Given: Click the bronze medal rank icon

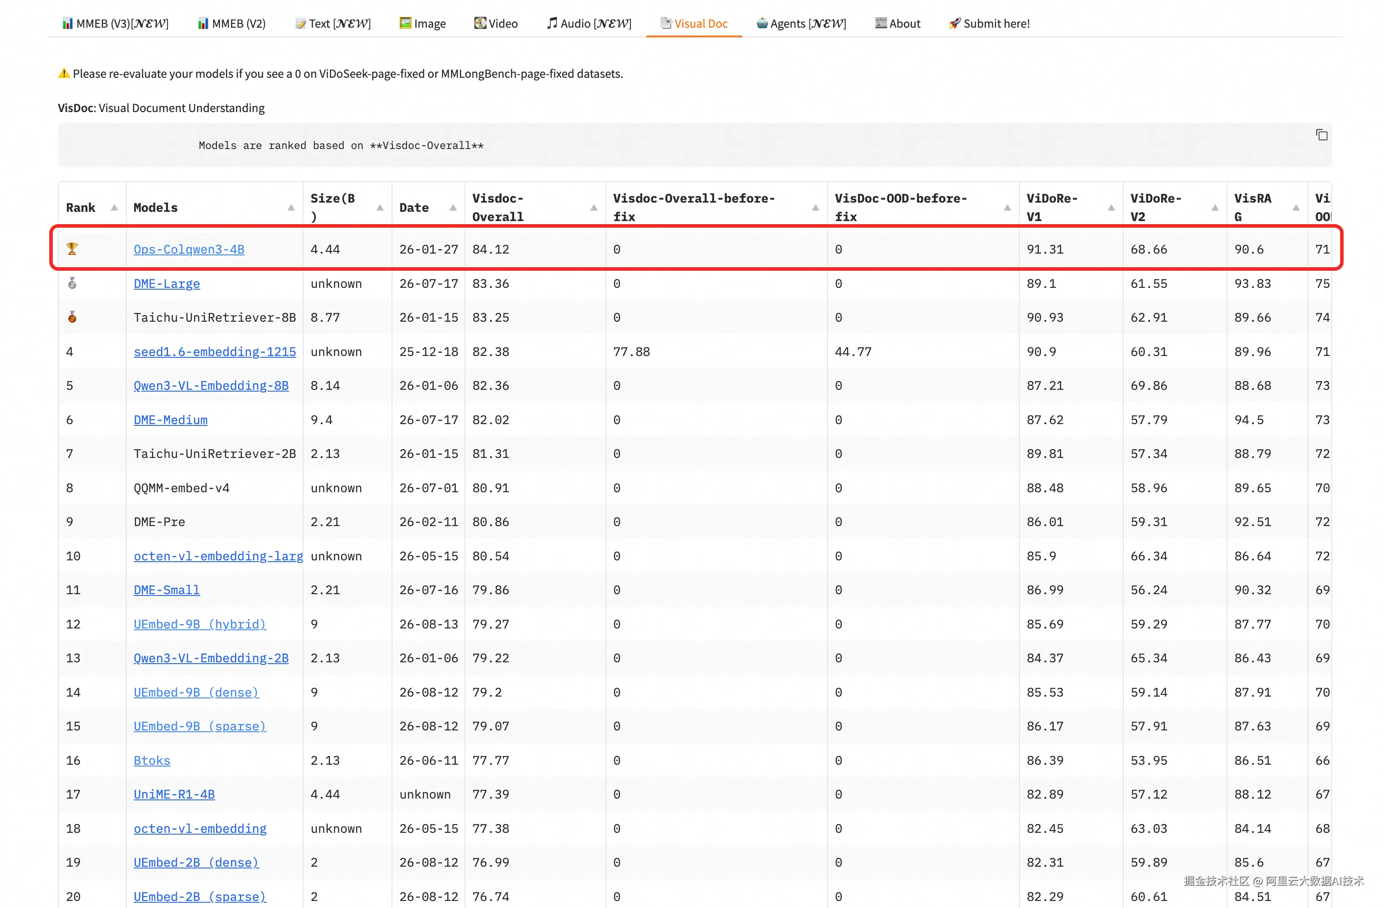Looking at the screenshot, I should [x=72, y=317].
